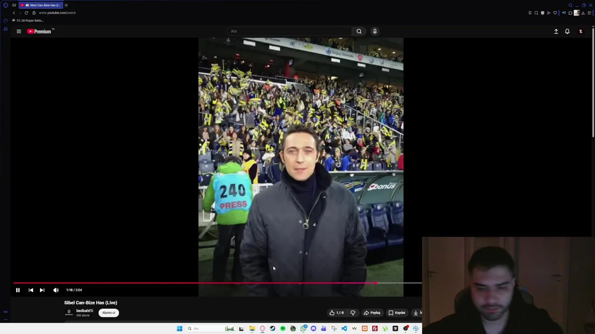Save video with Kaydet button
Screen dimensions: 595x334
tap(397, 313)
